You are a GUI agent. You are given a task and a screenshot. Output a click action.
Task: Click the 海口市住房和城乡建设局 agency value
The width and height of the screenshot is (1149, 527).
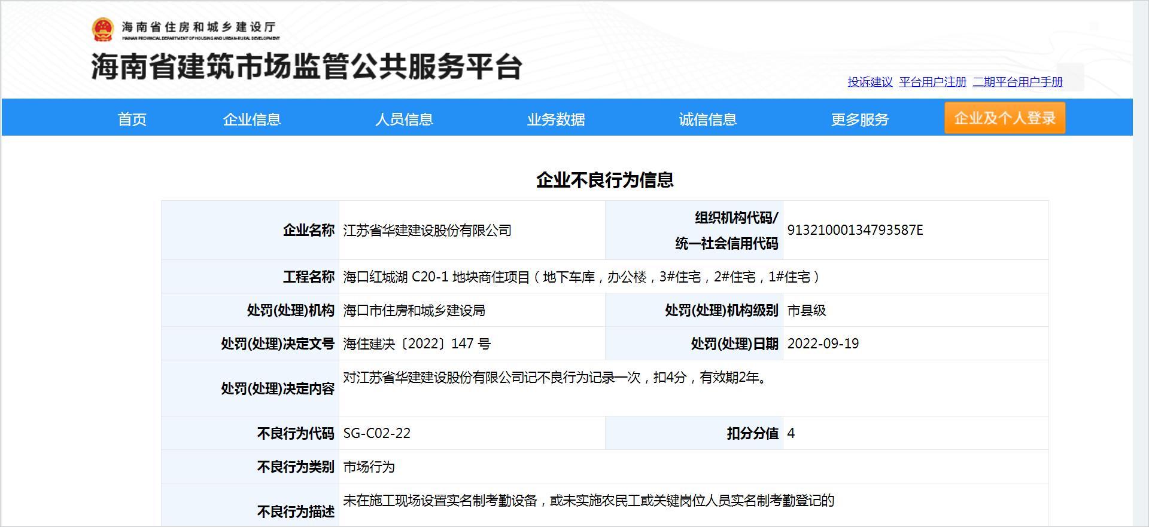pyautogui.click(x=414, y=311)
